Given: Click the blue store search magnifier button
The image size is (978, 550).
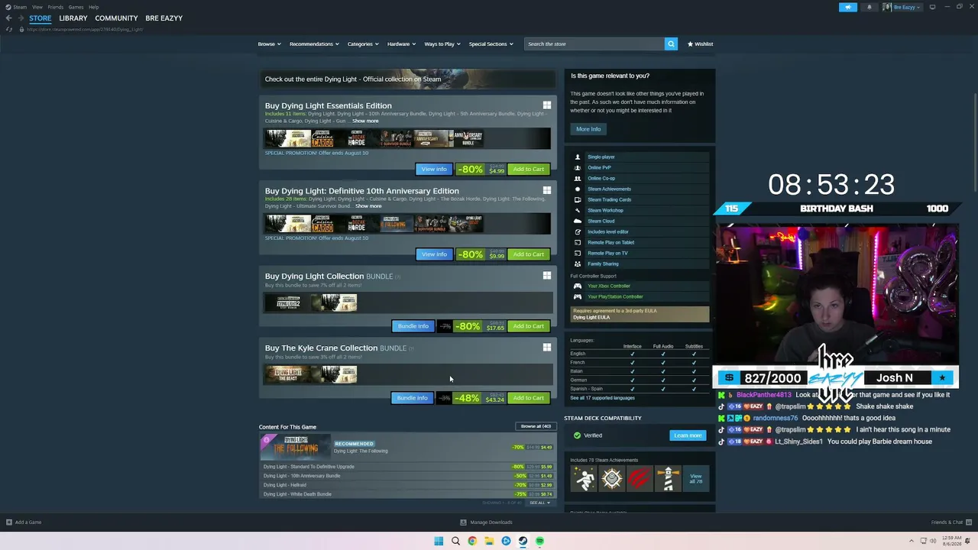Looking at the screenshot, I should click(x=671, y=44).
